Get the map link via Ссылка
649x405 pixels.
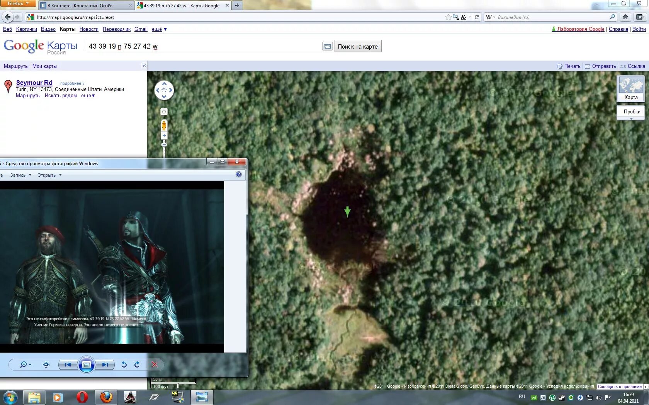click(x=633, y=66)
